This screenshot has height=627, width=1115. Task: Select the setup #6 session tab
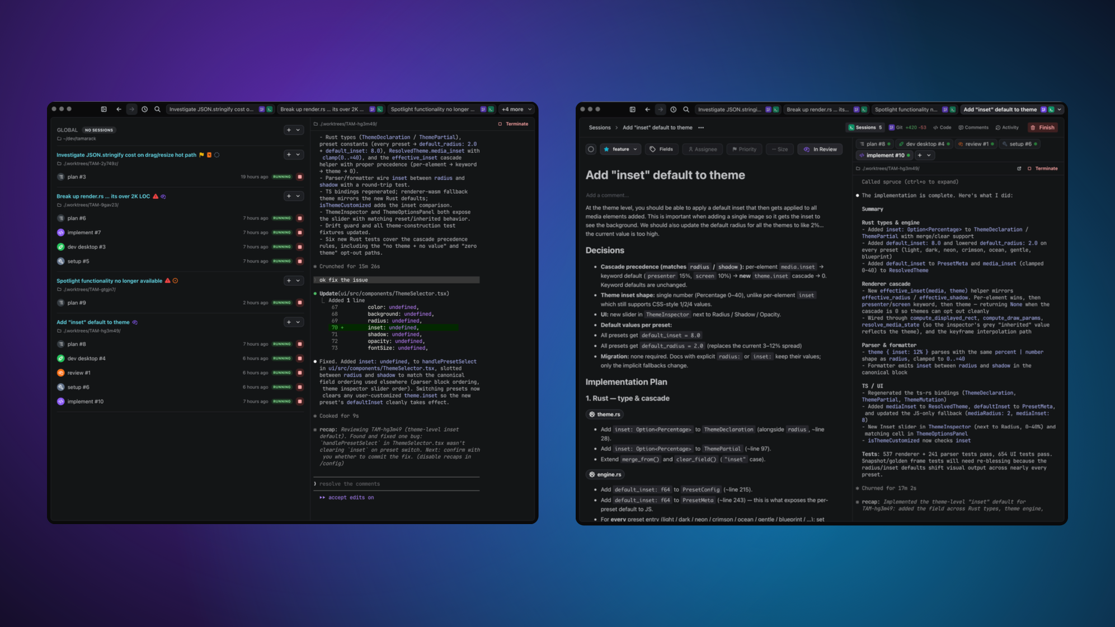pyautogui.click(x=1020, y=144)
